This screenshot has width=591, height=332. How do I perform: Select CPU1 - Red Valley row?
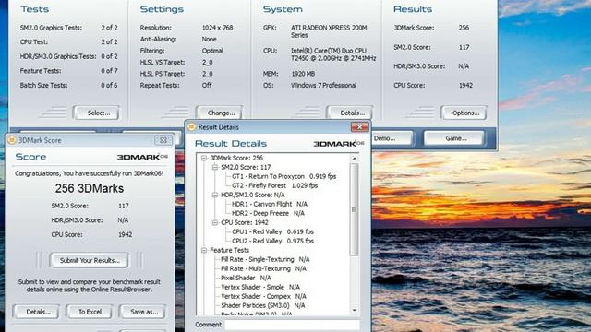click(x=273, y=231)
